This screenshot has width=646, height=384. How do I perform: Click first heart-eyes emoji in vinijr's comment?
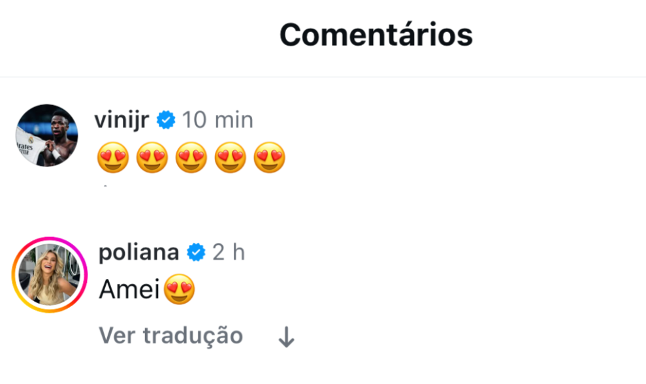tap(112, 157)
